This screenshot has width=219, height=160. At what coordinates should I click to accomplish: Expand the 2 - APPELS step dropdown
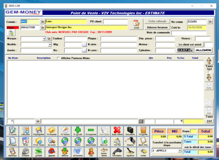coord(180,151)
